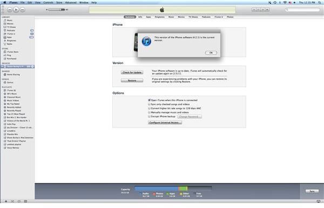The image size is (324, 208).
Task: Click the disabled Change Password button
Action: [x=190, y=117]
